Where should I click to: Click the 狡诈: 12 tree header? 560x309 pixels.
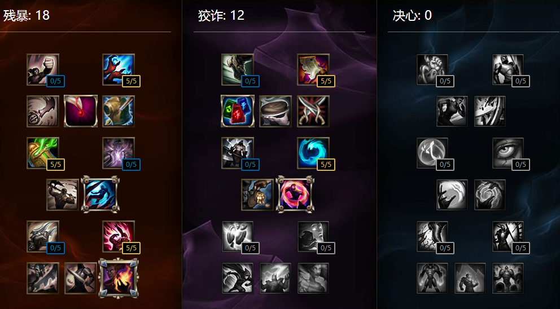(221, 15)
